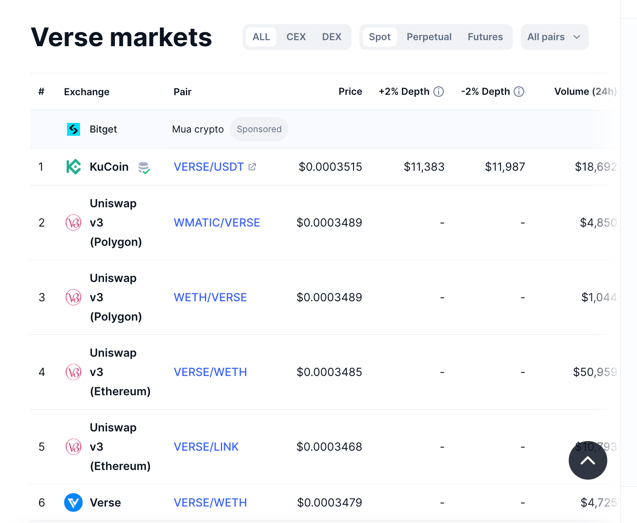637x523 pixels.
Task: Select the ALL exchanges filter
Action: 261,37
